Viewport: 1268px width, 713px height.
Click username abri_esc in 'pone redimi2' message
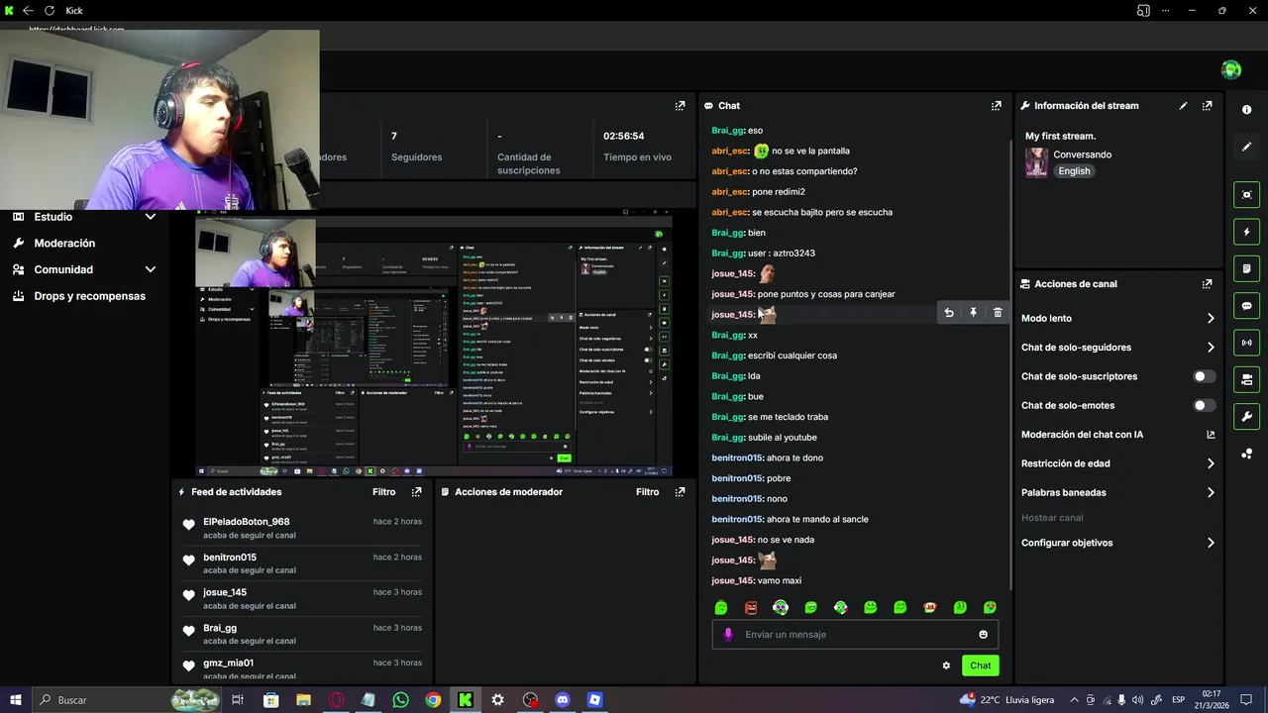[x=730, y=192]
